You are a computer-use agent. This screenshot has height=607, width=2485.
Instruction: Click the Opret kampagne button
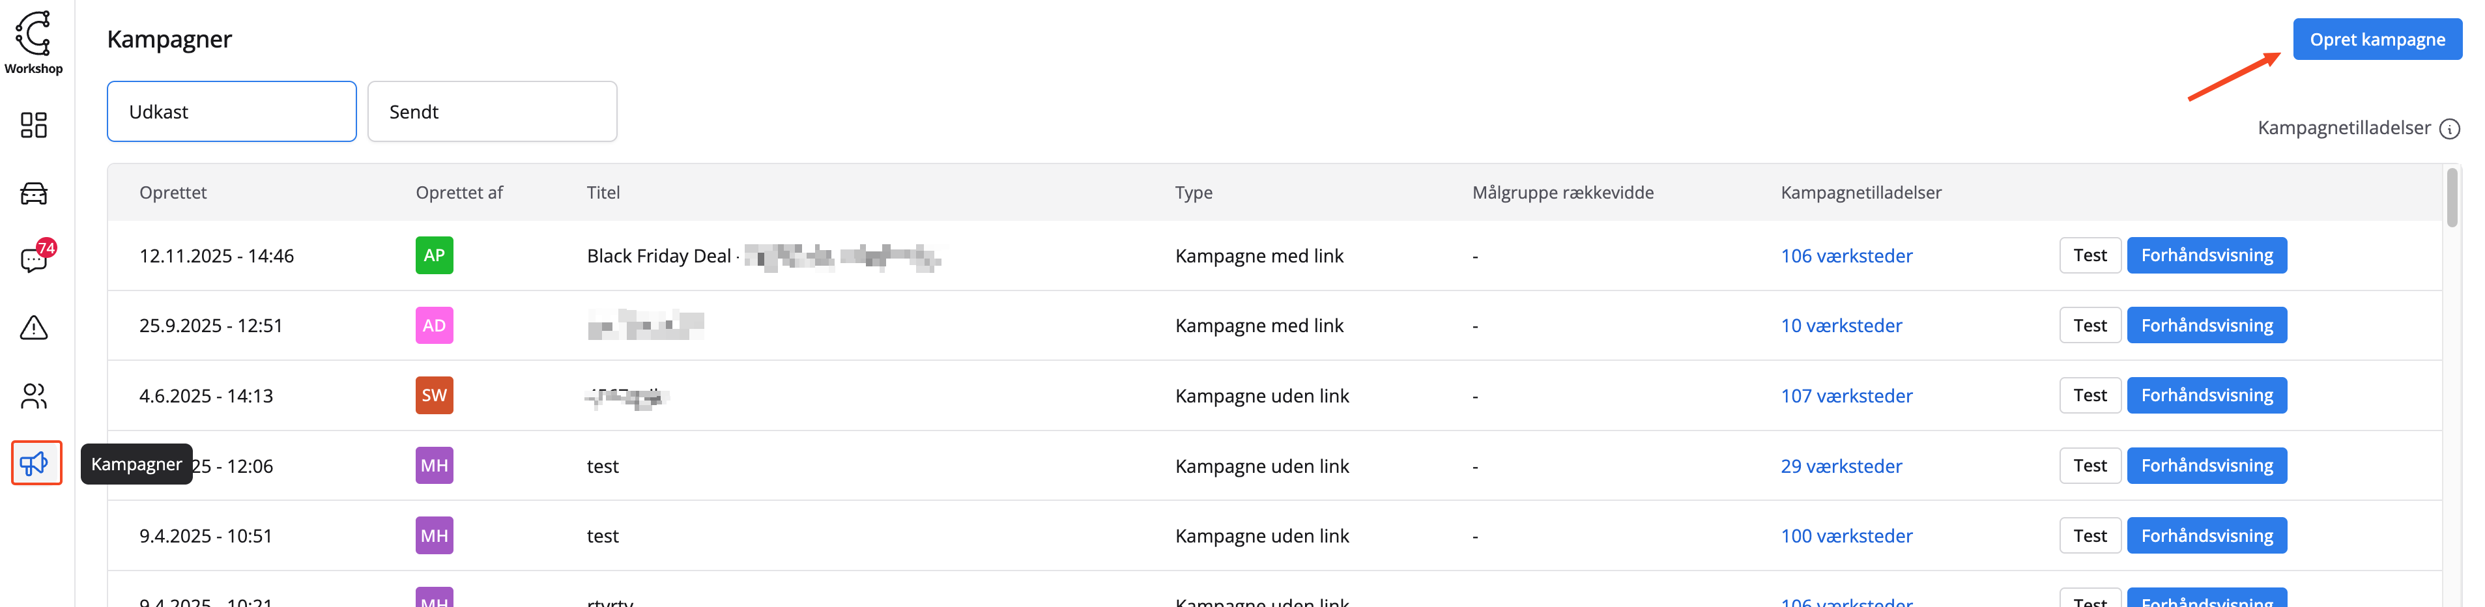pyautogui.click(x=2376, y=40)
